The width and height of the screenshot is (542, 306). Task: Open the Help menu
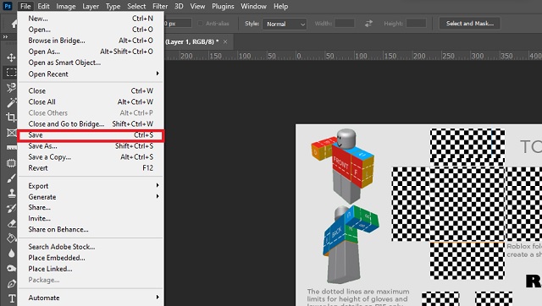pos(280,6)
